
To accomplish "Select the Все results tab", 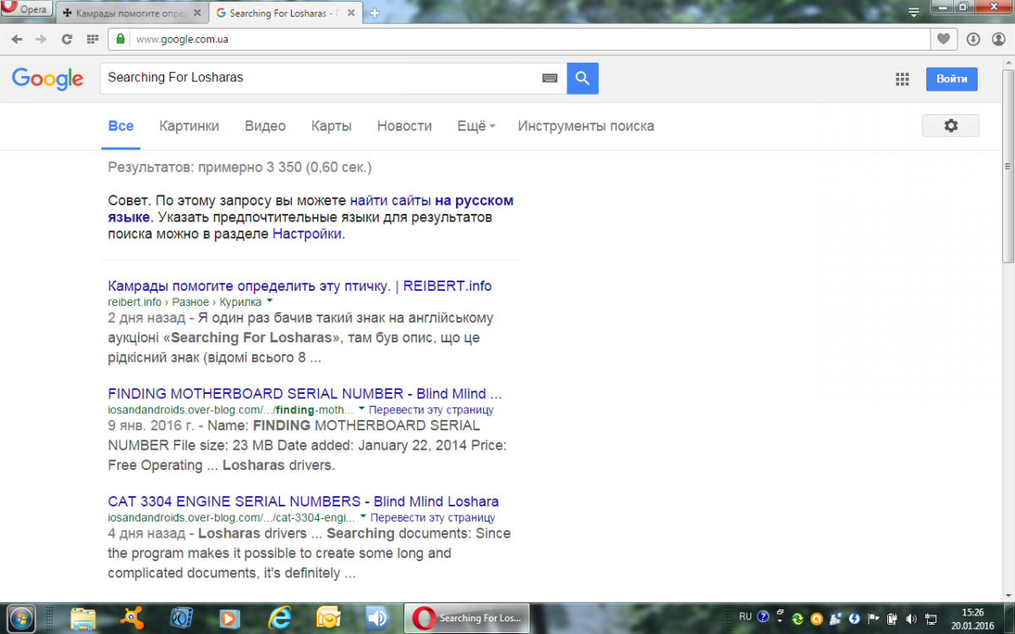I will coord(121,126).
